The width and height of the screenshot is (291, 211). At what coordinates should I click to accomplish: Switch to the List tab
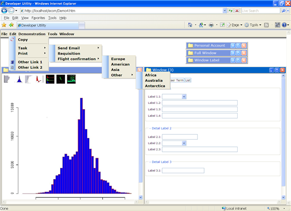(x=188, y=80)
